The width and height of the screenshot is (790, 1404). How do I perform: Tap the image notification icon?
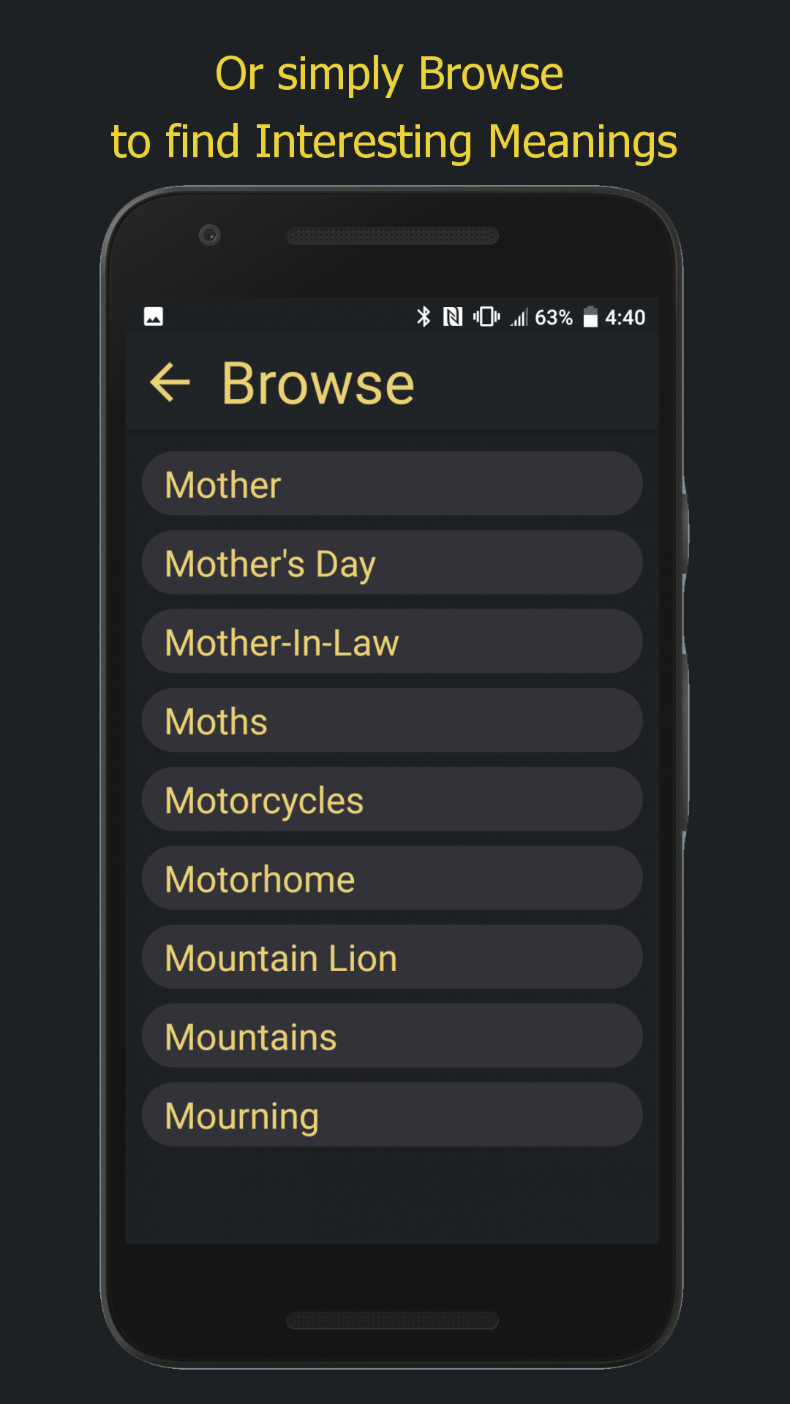(x=154, y=317)
